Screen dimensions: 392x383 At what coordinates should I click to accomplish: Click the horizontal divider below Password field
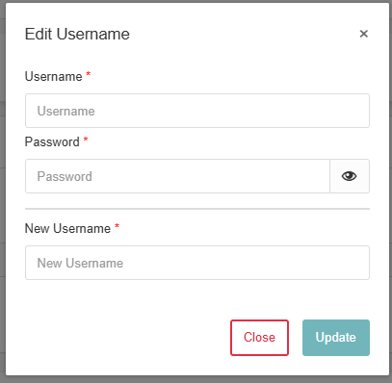pos(197,209)
